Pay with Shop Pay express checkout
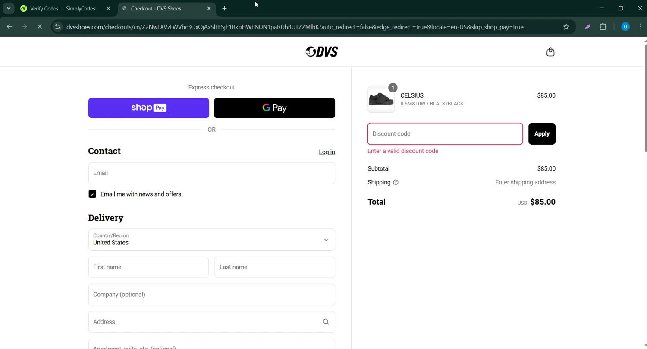This screenshot has height=349, width=647. [149, 108]
